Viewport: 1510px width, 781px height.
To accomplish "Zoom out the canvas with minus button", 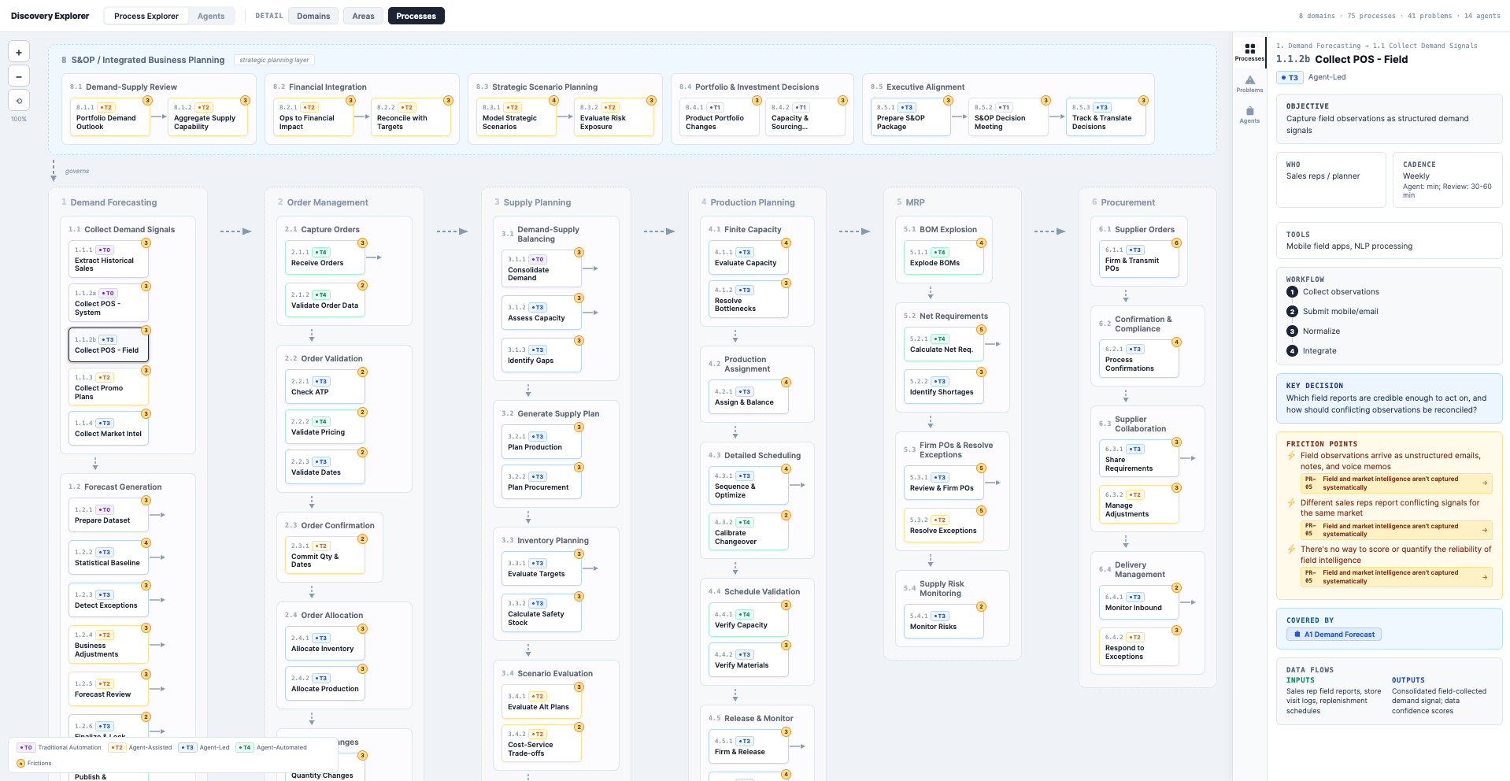I will point(19,76).
